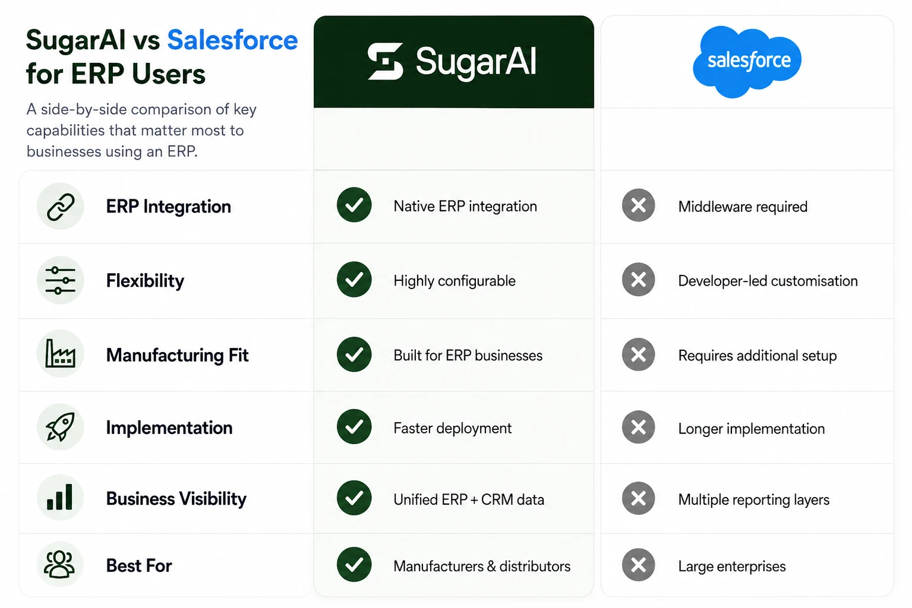Click the SugarAI logo in the dark header

point(452,61)
